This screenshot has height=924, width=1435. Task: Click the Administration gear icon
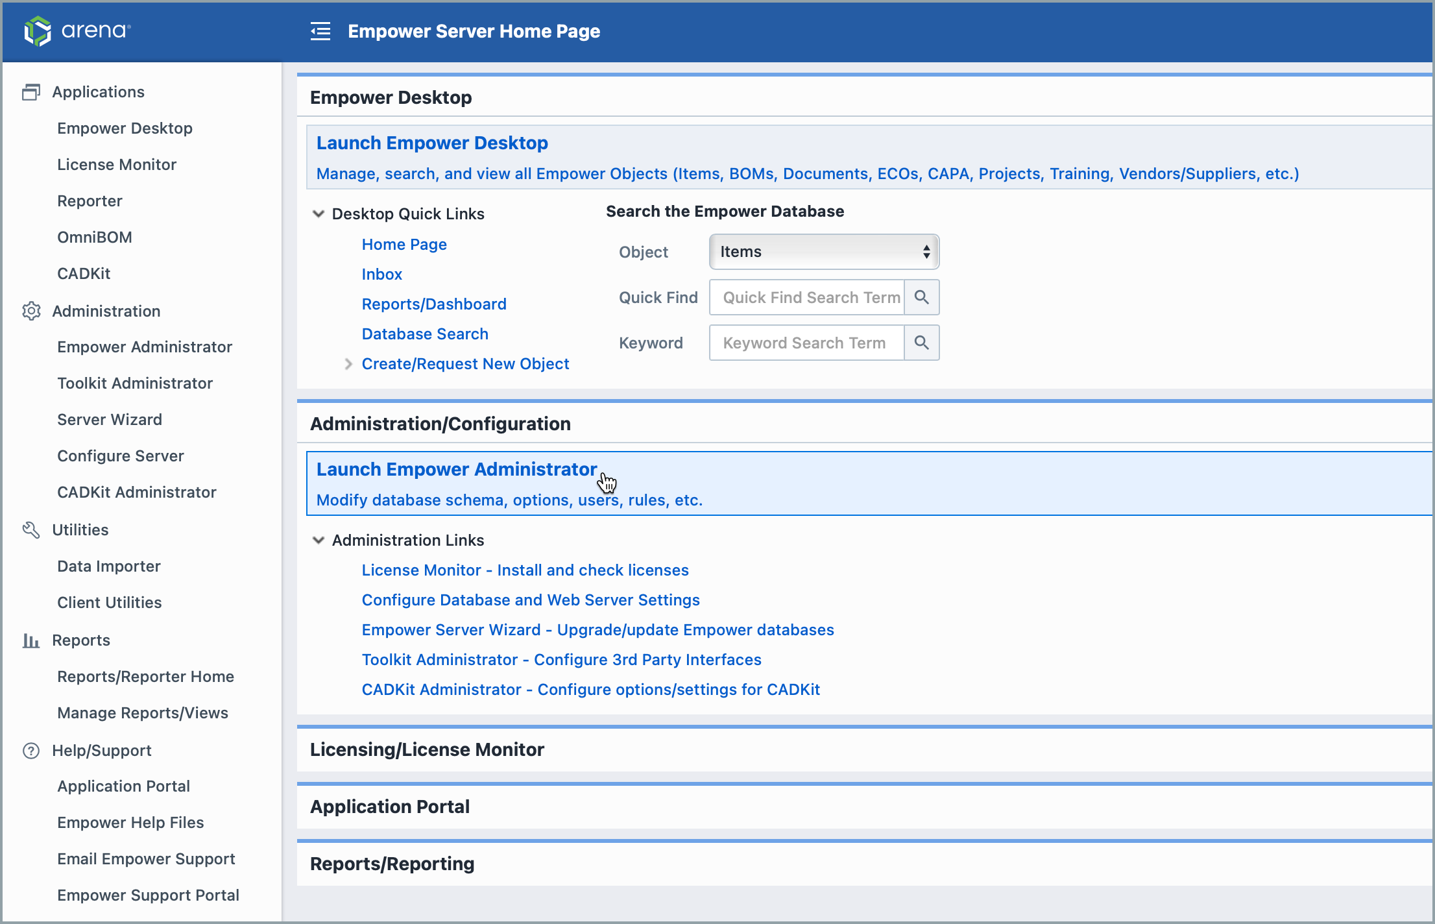[x=31, y=311]
